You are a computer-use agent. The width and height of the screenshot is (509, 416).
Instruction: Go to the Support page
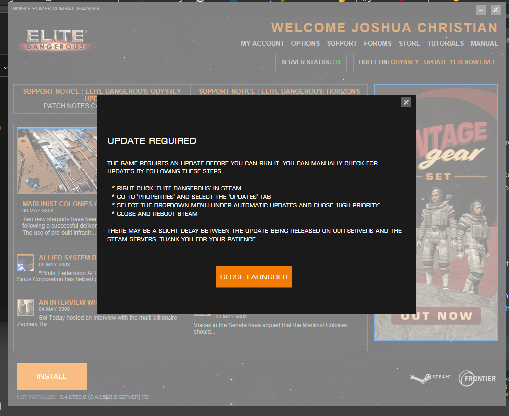point(342,43)
